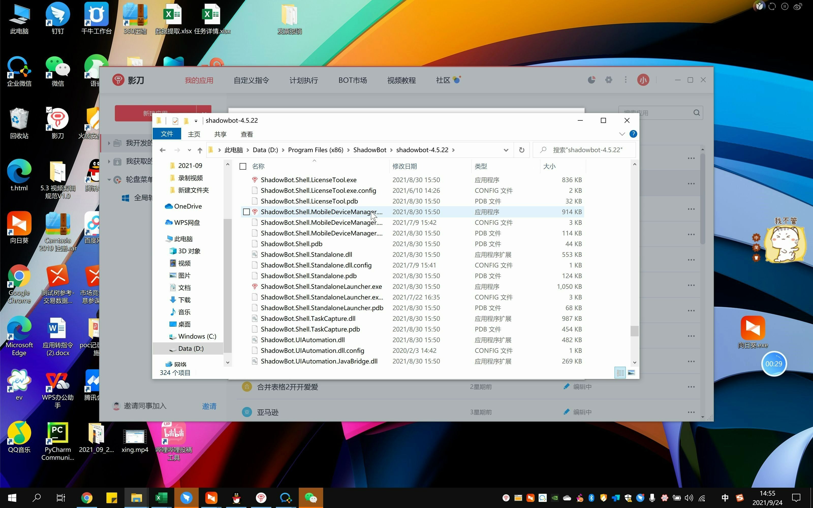Click the 00:29 recording timer bubble
Viewport: 813px width, 508px height.
(x=774, y=364)
